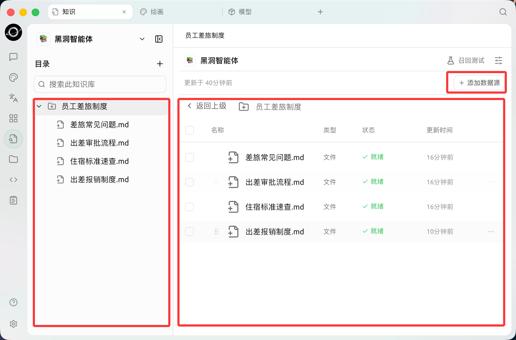Open the translate sidebar icon

tap(13, 98)
